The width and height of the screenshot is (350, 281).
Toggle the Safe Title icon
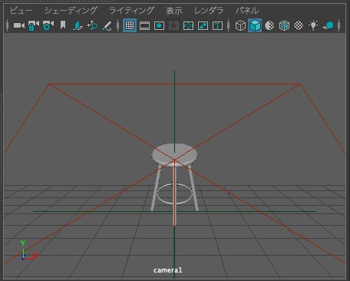click(217, 25)
